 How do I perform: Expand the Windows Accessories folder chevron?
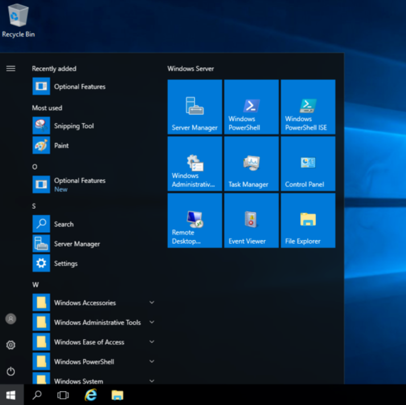pyautogui.click(x=151, y=302)
